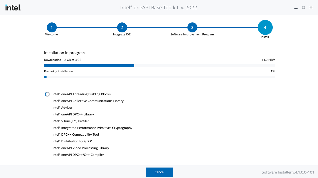Click Intel oneAPI Video Processing Library entry
This screenshot has width=318, height=178.
point(81,148)
